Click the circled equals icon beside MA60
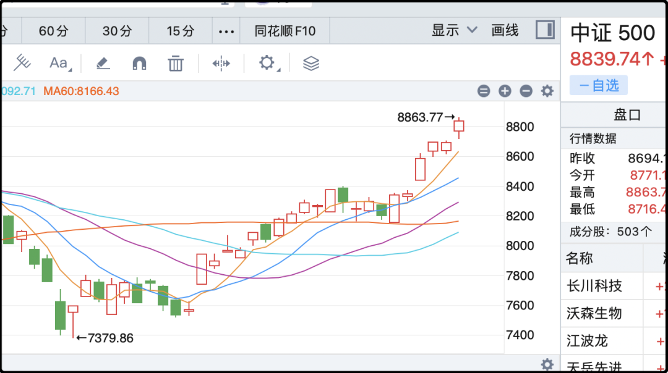The height and width of the screenshot is (373, 668). click(x=484, y=91)
